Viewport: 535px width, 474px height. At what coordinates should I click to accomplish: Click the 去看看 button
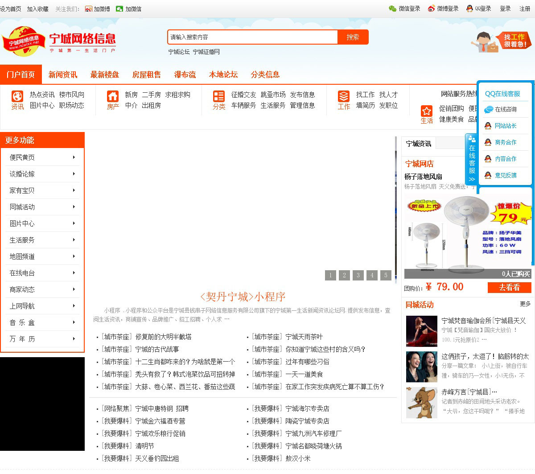(509, 288)
